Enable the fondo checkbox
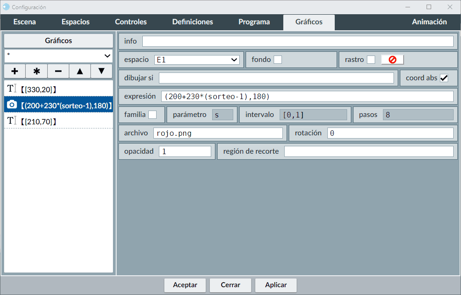 pyautogui.click(x=278, y=60)
